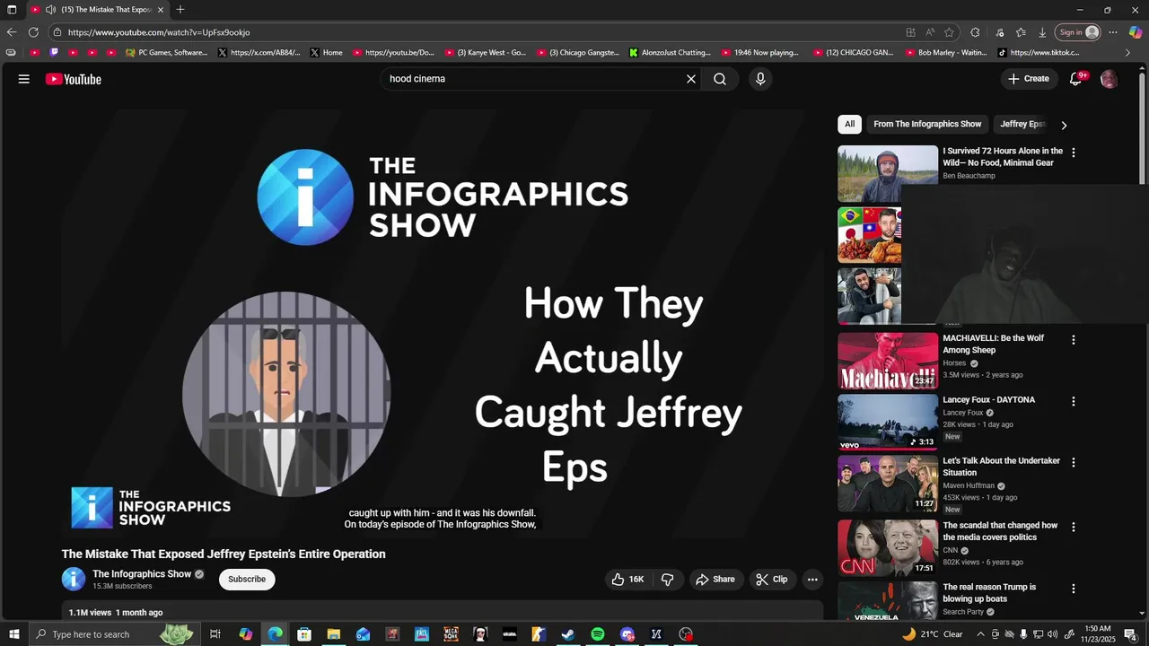The width and height of the screenshot is (1149, 646).
Task: Open the CNN scandal video thumbnail
Action: 888,548
